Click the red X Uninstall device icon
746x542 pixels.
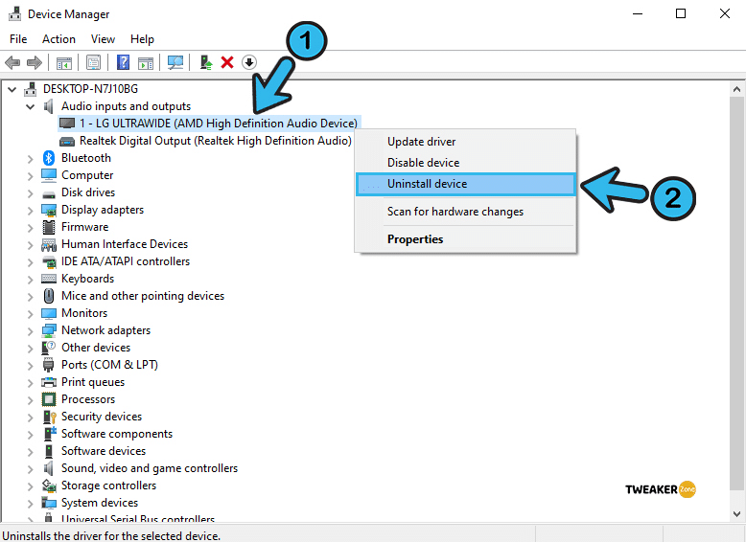pos(227,62)
